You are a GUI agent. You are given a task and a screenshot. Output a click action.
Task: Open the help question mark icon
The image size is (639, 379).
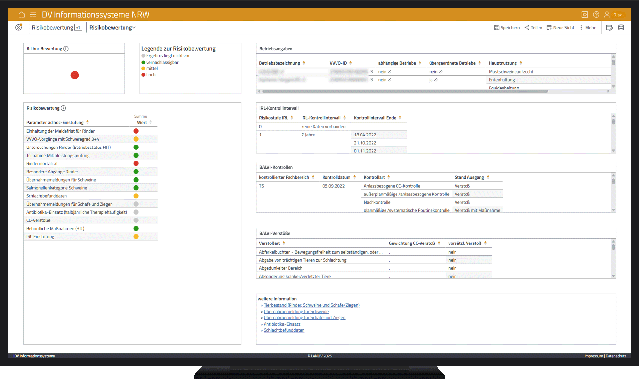click(596, 15)
